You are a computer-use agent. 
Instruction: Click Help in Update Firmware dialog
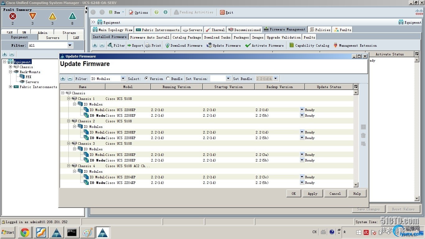pos(357,194)
